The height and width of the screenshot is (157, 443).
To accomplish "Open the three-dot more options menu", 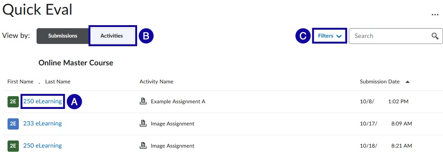I will [x=435, y=14].
